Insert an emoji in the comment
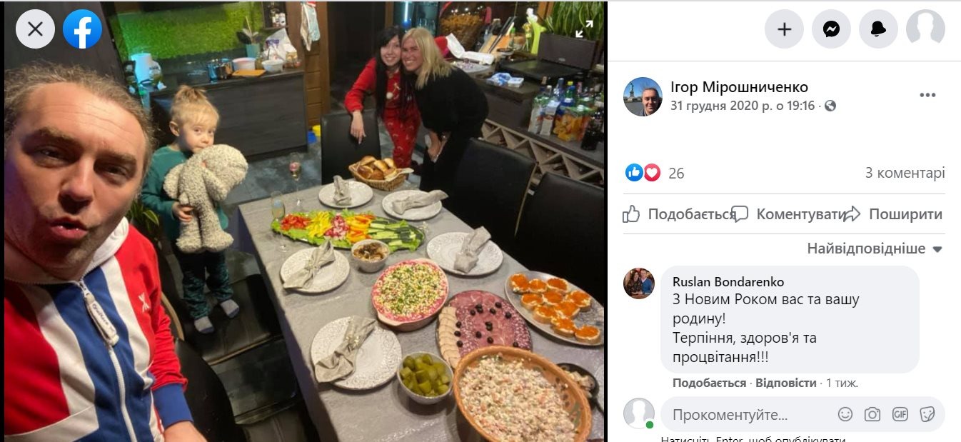This screenshot has height=442, width=961. point(845,414)
